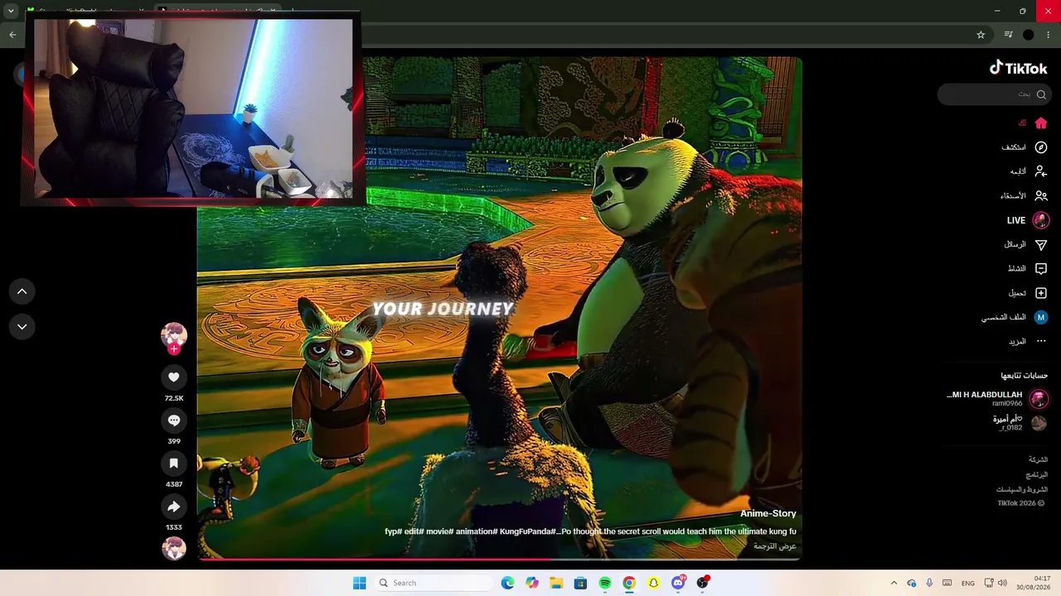Open the browser media control icon
Screen dimensions: 1061x596
point(1008,35)
